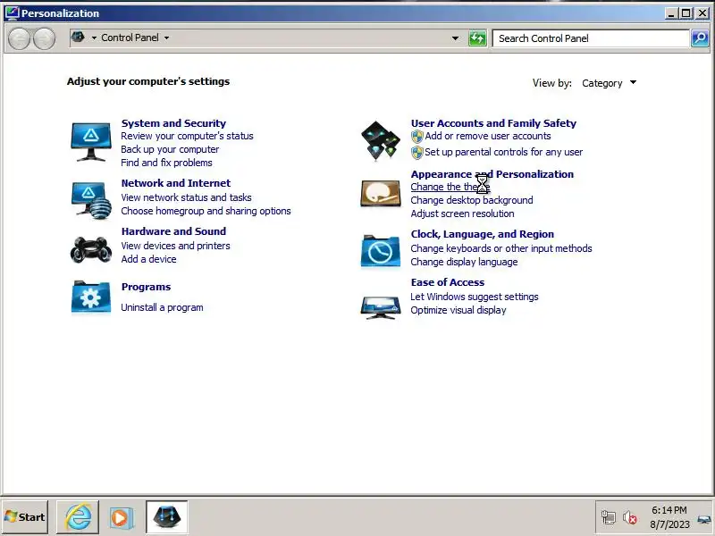Open the address bar history dropdown
715x536 pixels.
point(455,38)
